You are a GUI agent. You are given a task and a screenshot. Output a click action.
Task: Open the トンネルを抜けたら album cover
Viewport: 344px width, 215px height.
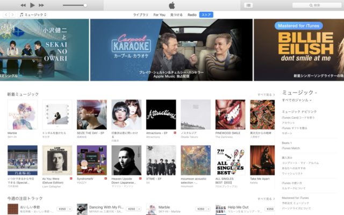tap(58, 114)
